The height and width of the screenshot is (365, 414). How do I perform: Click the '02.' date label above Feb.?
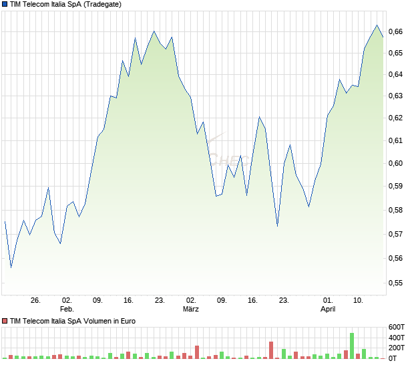coord(67,301)
